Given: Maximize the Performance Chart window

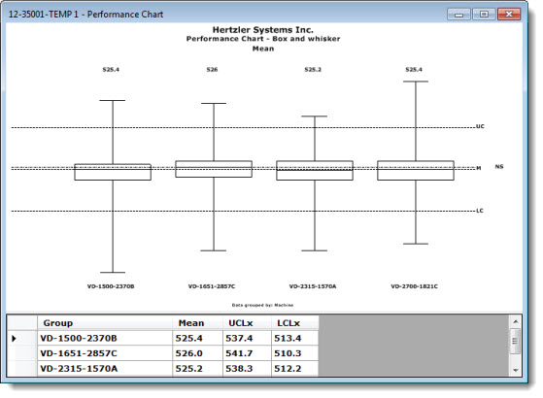Looking at the screenshot, I should pyautogui.click(x=484, y=15).
